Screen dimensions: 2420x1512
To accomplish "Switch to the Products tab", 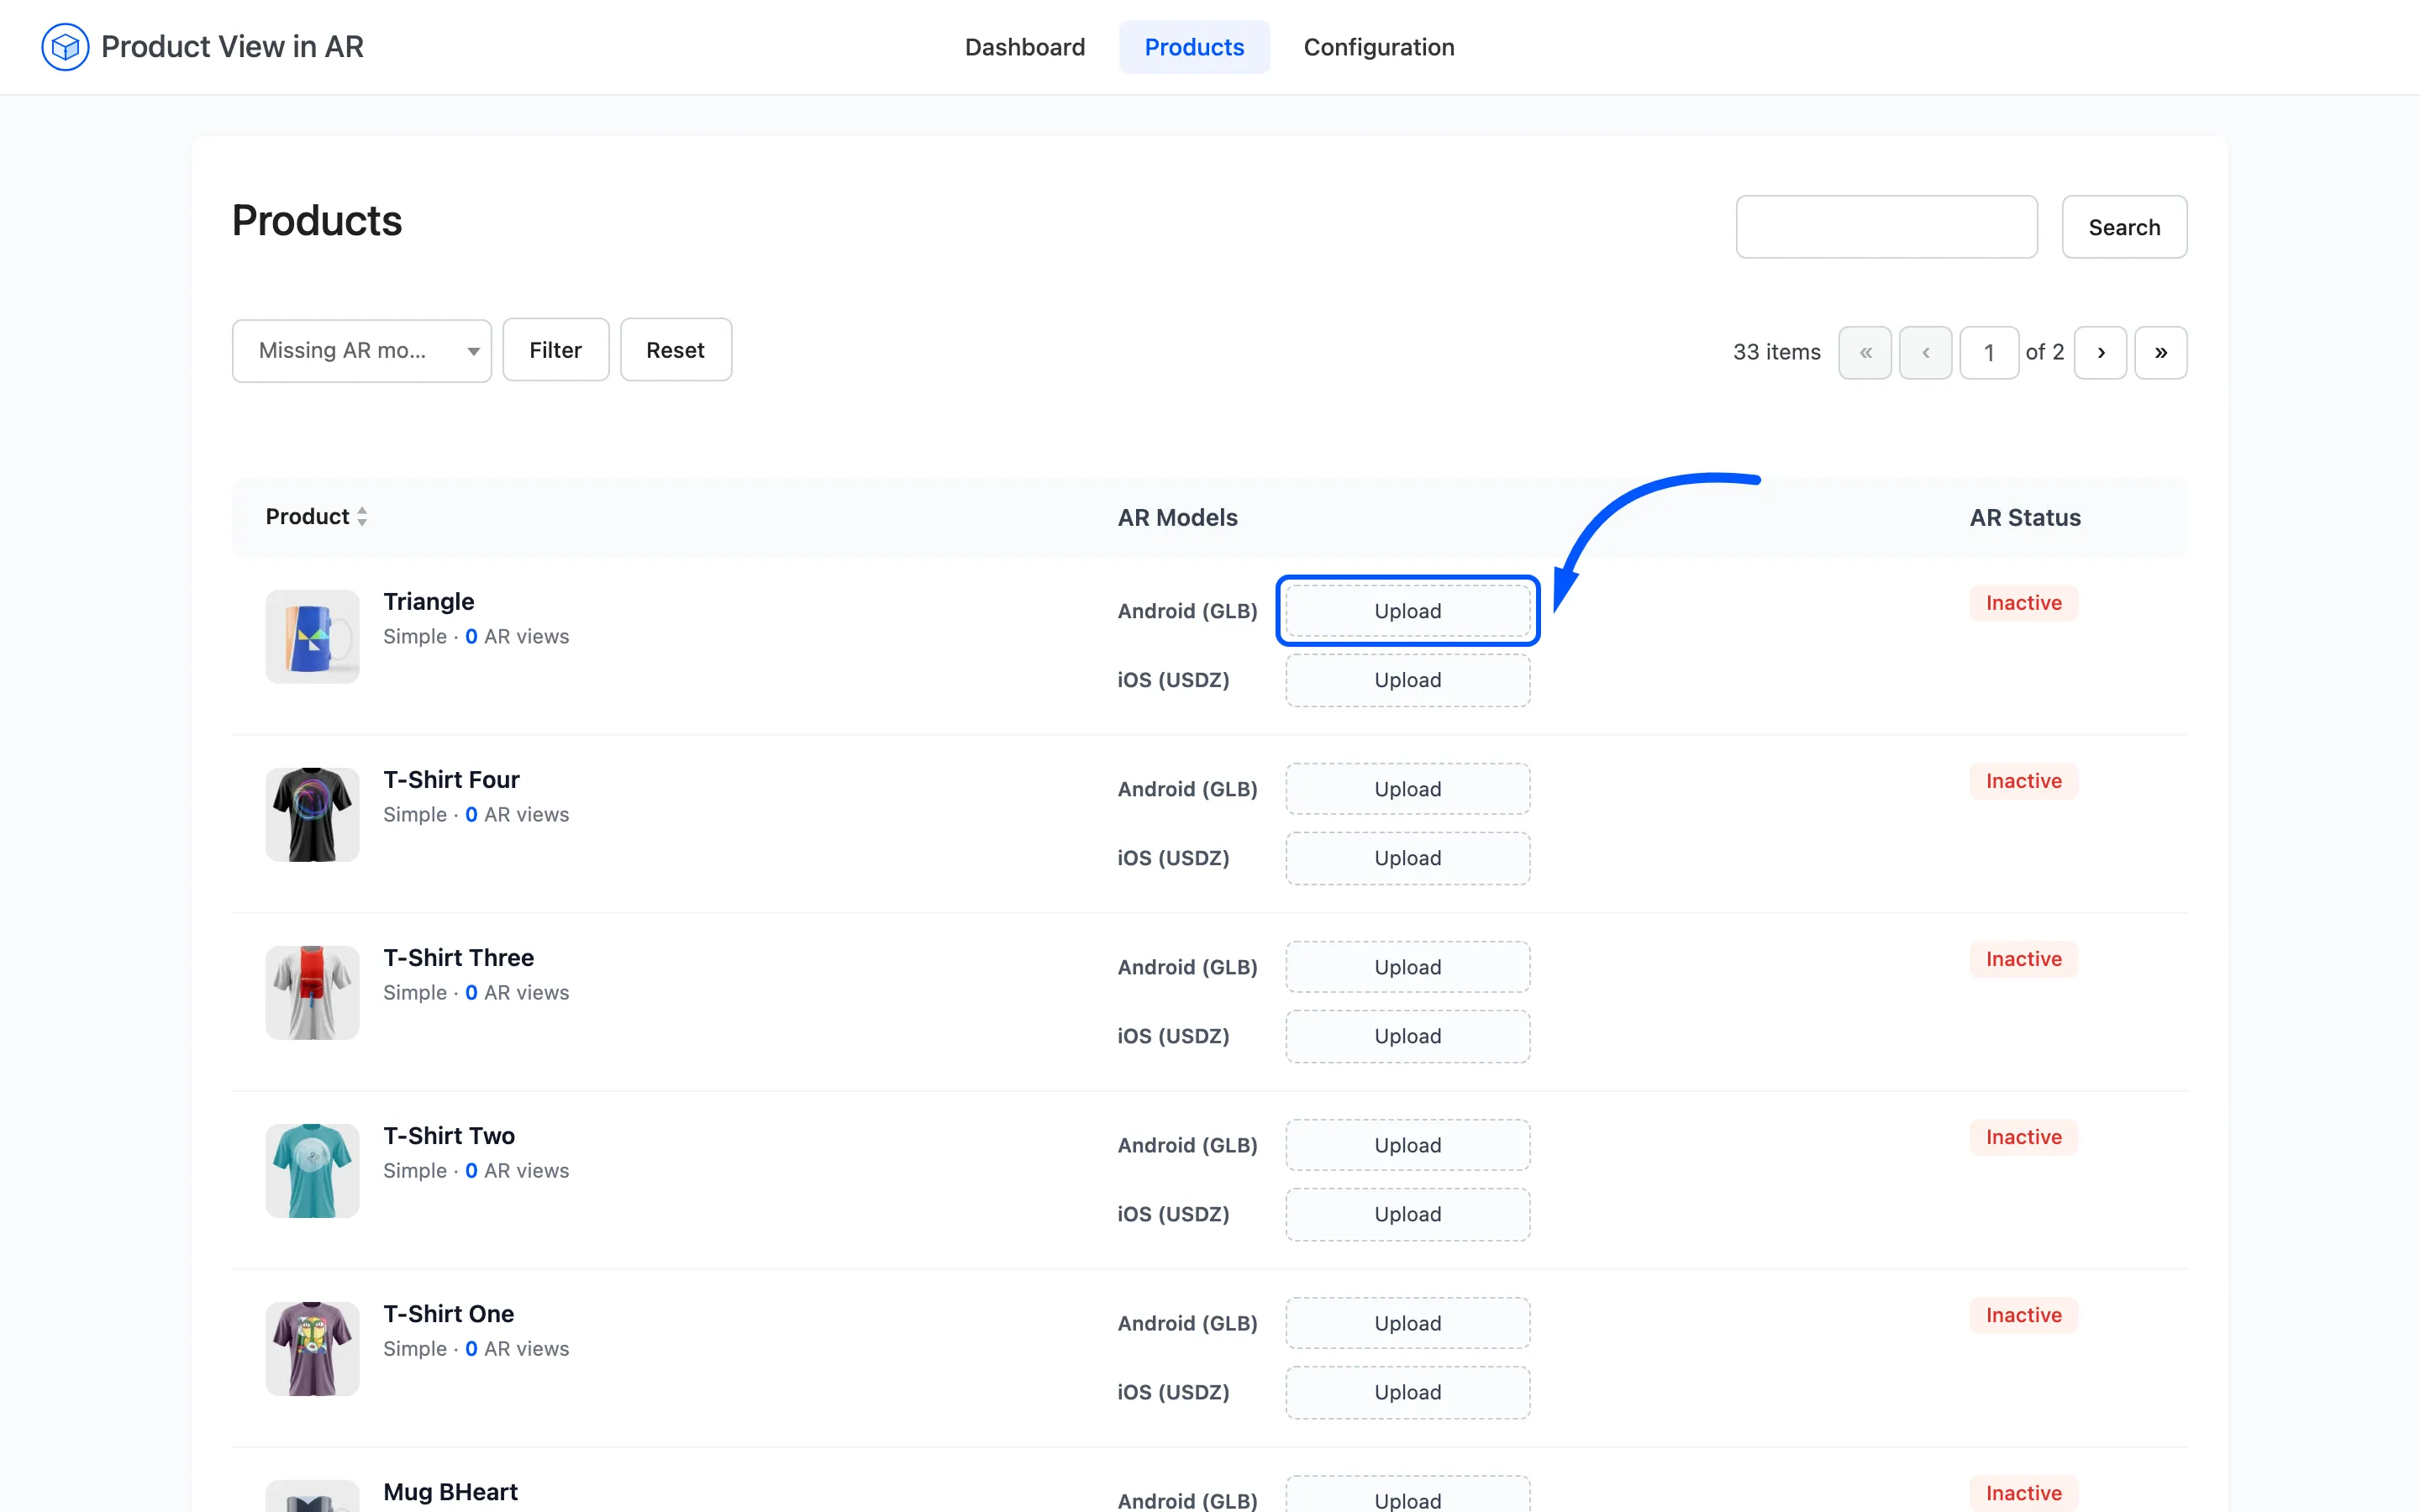I will [1194, 47].
